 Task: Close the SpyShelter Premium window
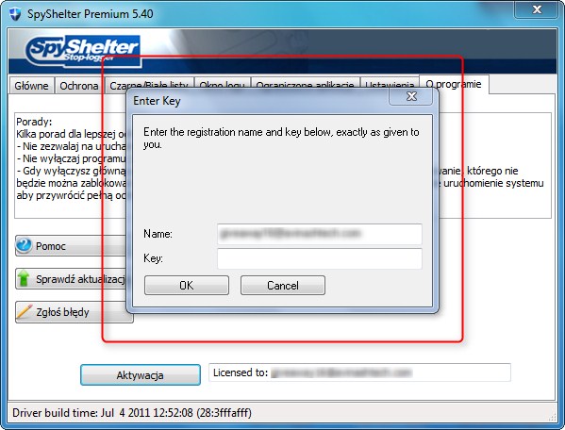[537, 9]
